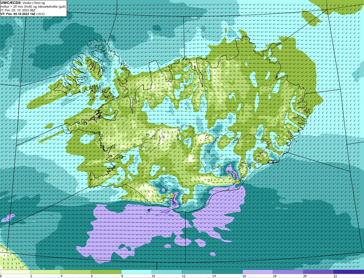
Task: Click the yellow gust label 32
Action: click(171, 196)
